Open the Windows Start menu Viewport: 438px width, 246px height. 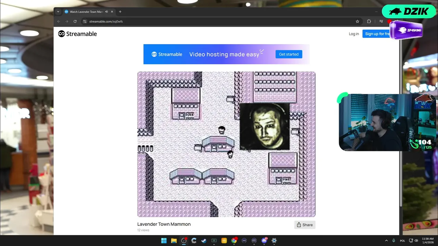click(x=164, y=241)
